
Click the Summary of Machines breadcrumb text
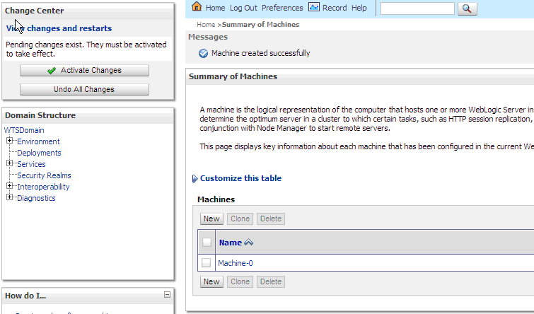point(260,25)
